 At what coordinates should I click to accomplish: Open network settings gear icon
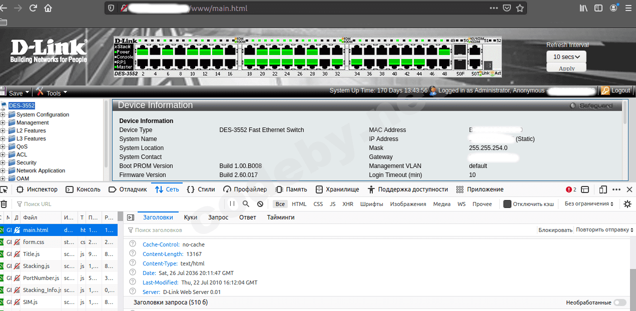pyautogui.click(x=627, y=204)
